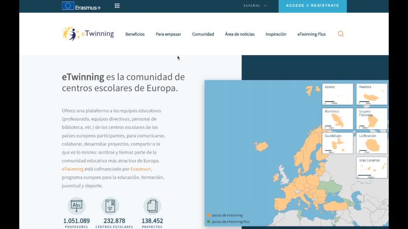Viewport: 408px width, 229px height.
Task: Click the Erasmus+ EU flag logo
Action: pyautogui.click(x=82, y=6)
